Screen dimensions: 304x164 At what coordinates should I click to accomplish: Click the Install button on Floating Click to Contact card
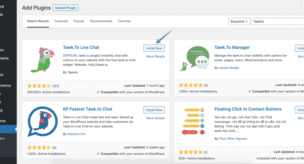(300, 110)
